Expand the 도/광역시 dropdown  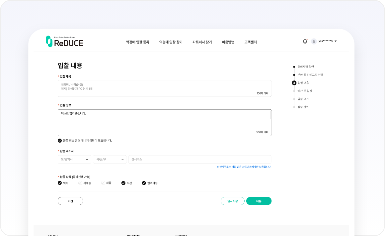click(x=74, y=160)
